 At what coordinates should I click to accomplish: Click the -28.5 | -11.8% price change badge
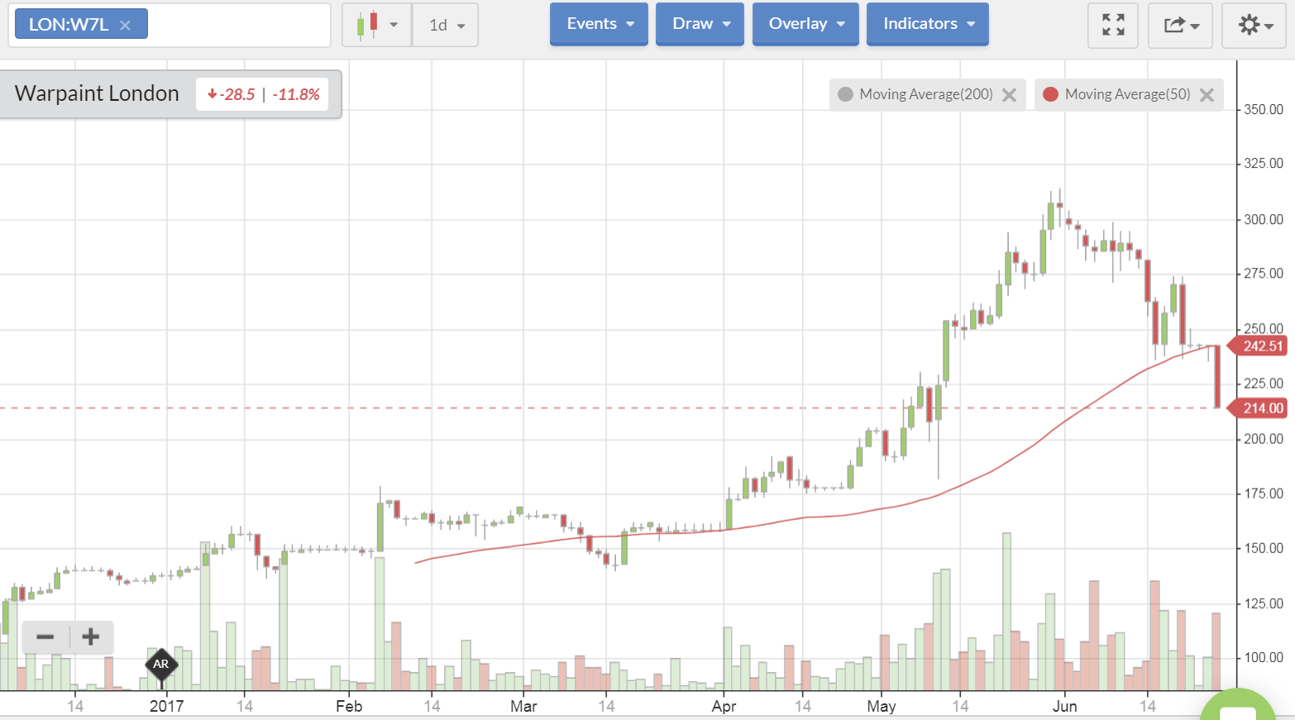263,94
